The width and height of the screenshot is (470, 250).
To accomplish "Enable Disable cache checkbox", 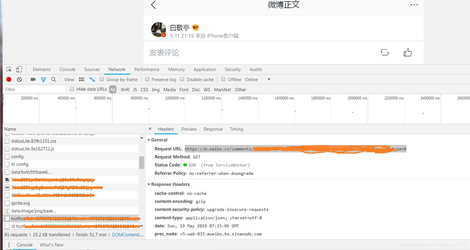I will 182,79.
